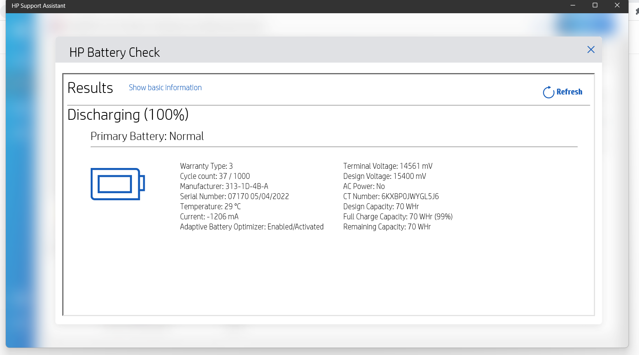Click the blue battery icon

[x=118, y=184]
